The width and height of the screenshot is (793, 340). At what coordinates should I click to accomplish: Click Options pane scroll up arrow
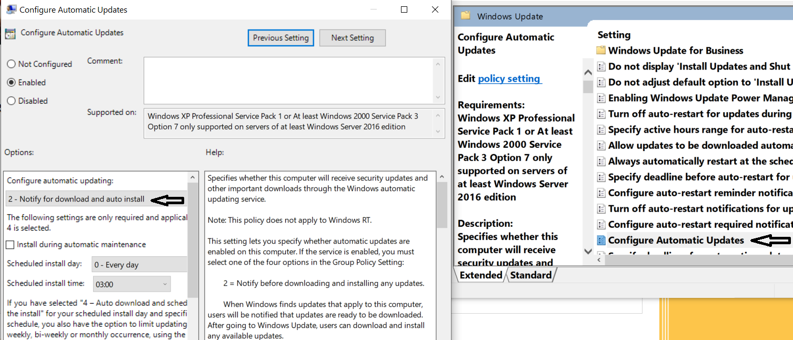pos(193,178)
